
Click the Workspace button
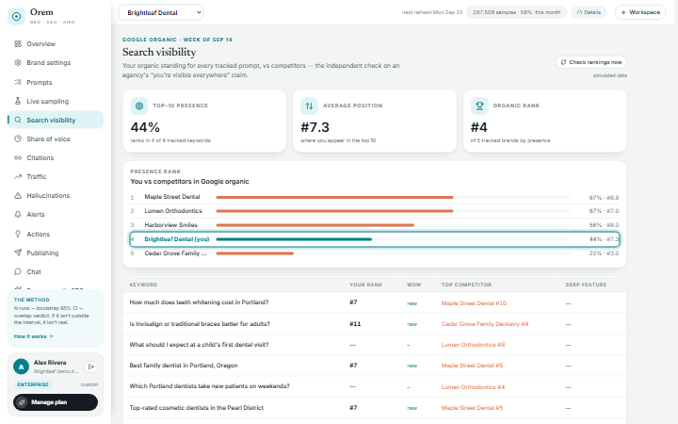pos(640,12)
